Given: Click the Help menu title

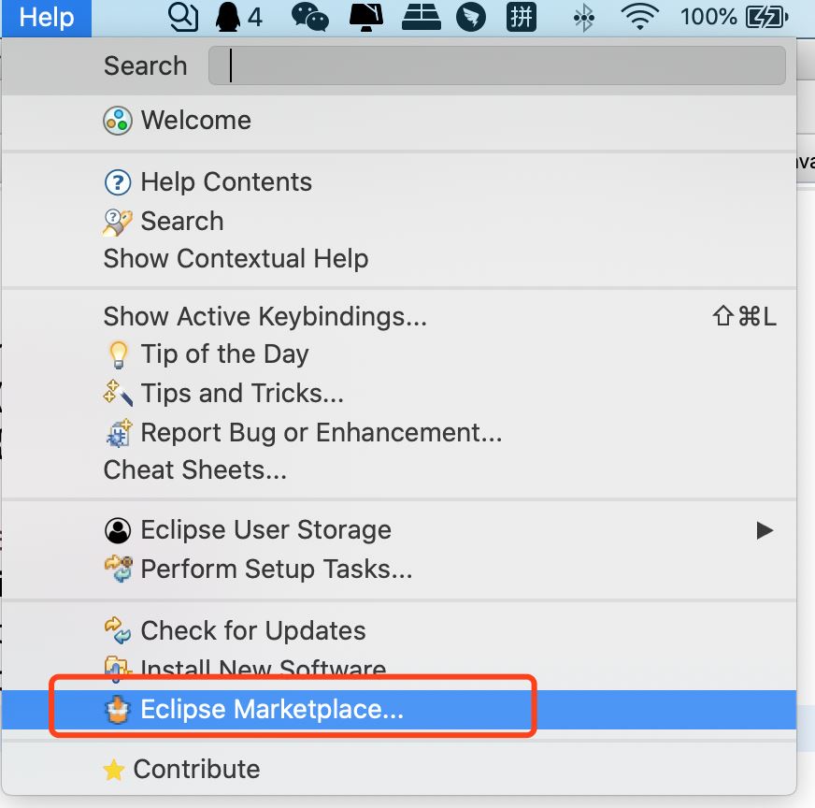Looking at the screenshot, I should click(45, 16).
